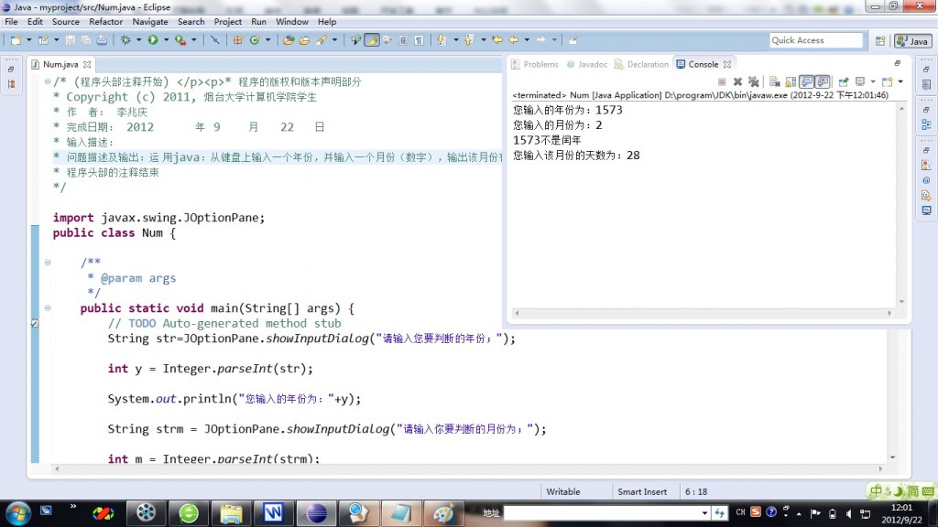Open the Source menu

[66, 22]
